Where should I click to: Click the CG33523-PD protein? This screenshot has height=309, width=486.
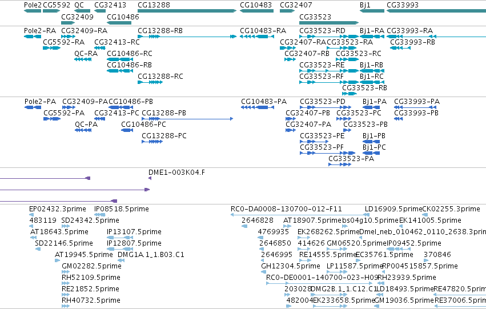click(326, 107)
